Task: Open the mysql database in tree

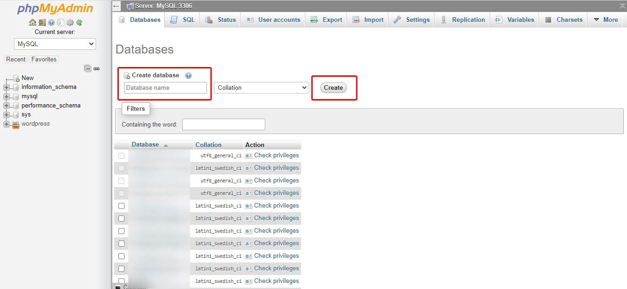Action: click(29, 96)
